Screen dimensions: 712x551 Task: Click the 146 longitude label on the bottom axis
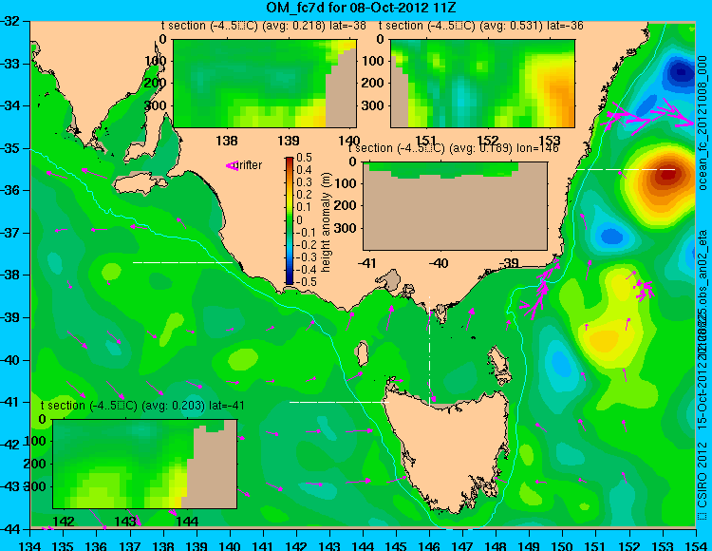point(429,545)
